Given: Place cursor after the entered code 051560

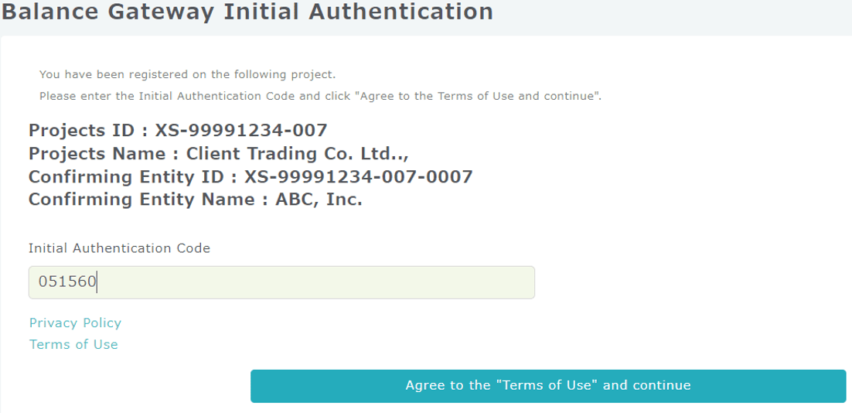Looking at the screenshot, I should 97,282.
